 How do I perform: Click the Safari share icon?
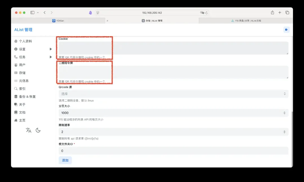[x=272, y=13]
